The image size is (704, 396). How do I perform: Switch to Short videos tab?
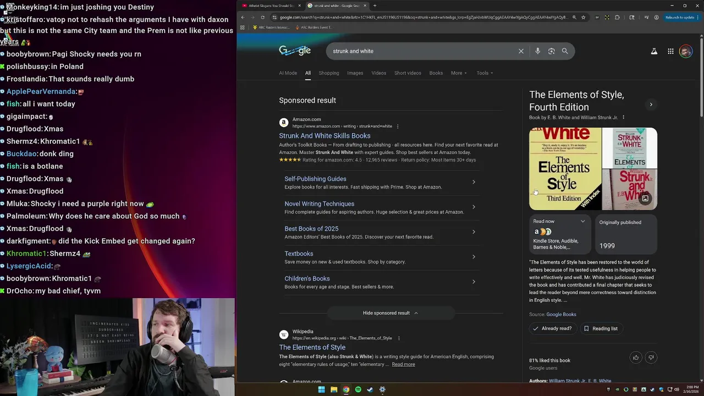pos(408,73)
